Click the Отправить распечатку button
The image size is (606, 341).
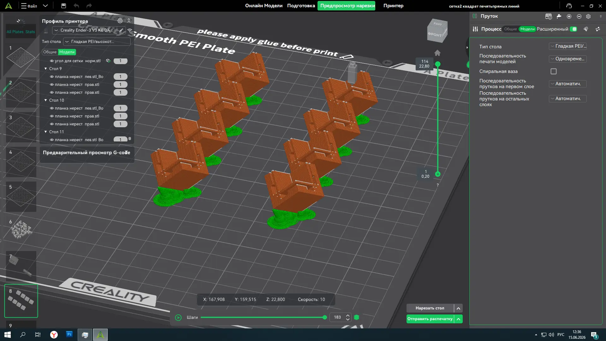pos(430,319)
